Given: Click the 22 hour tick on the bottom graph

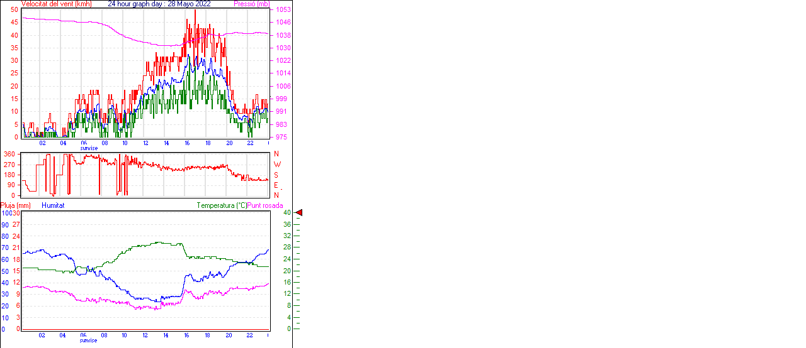Looking at the screenshot, I should 250,335.
